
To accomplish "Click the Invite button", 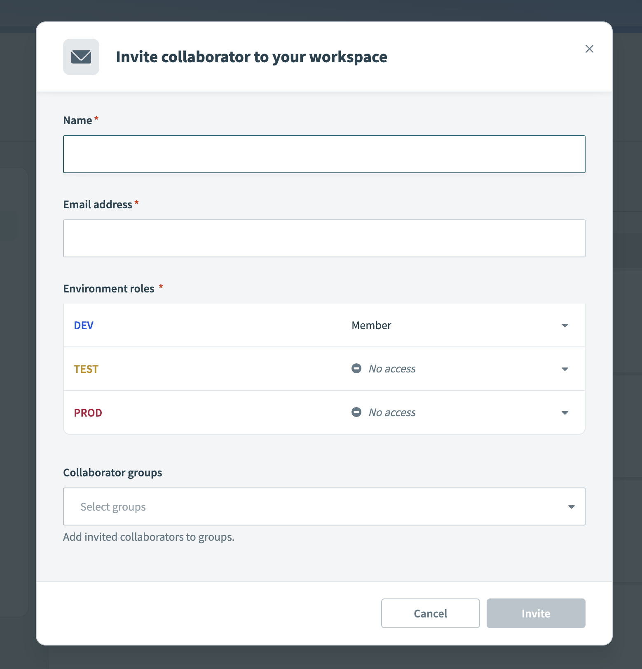I will pos(536,613).
